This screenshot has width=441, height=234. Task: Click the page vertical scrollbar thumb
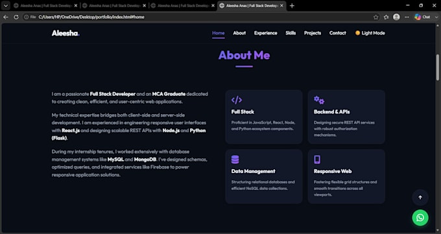437,67
